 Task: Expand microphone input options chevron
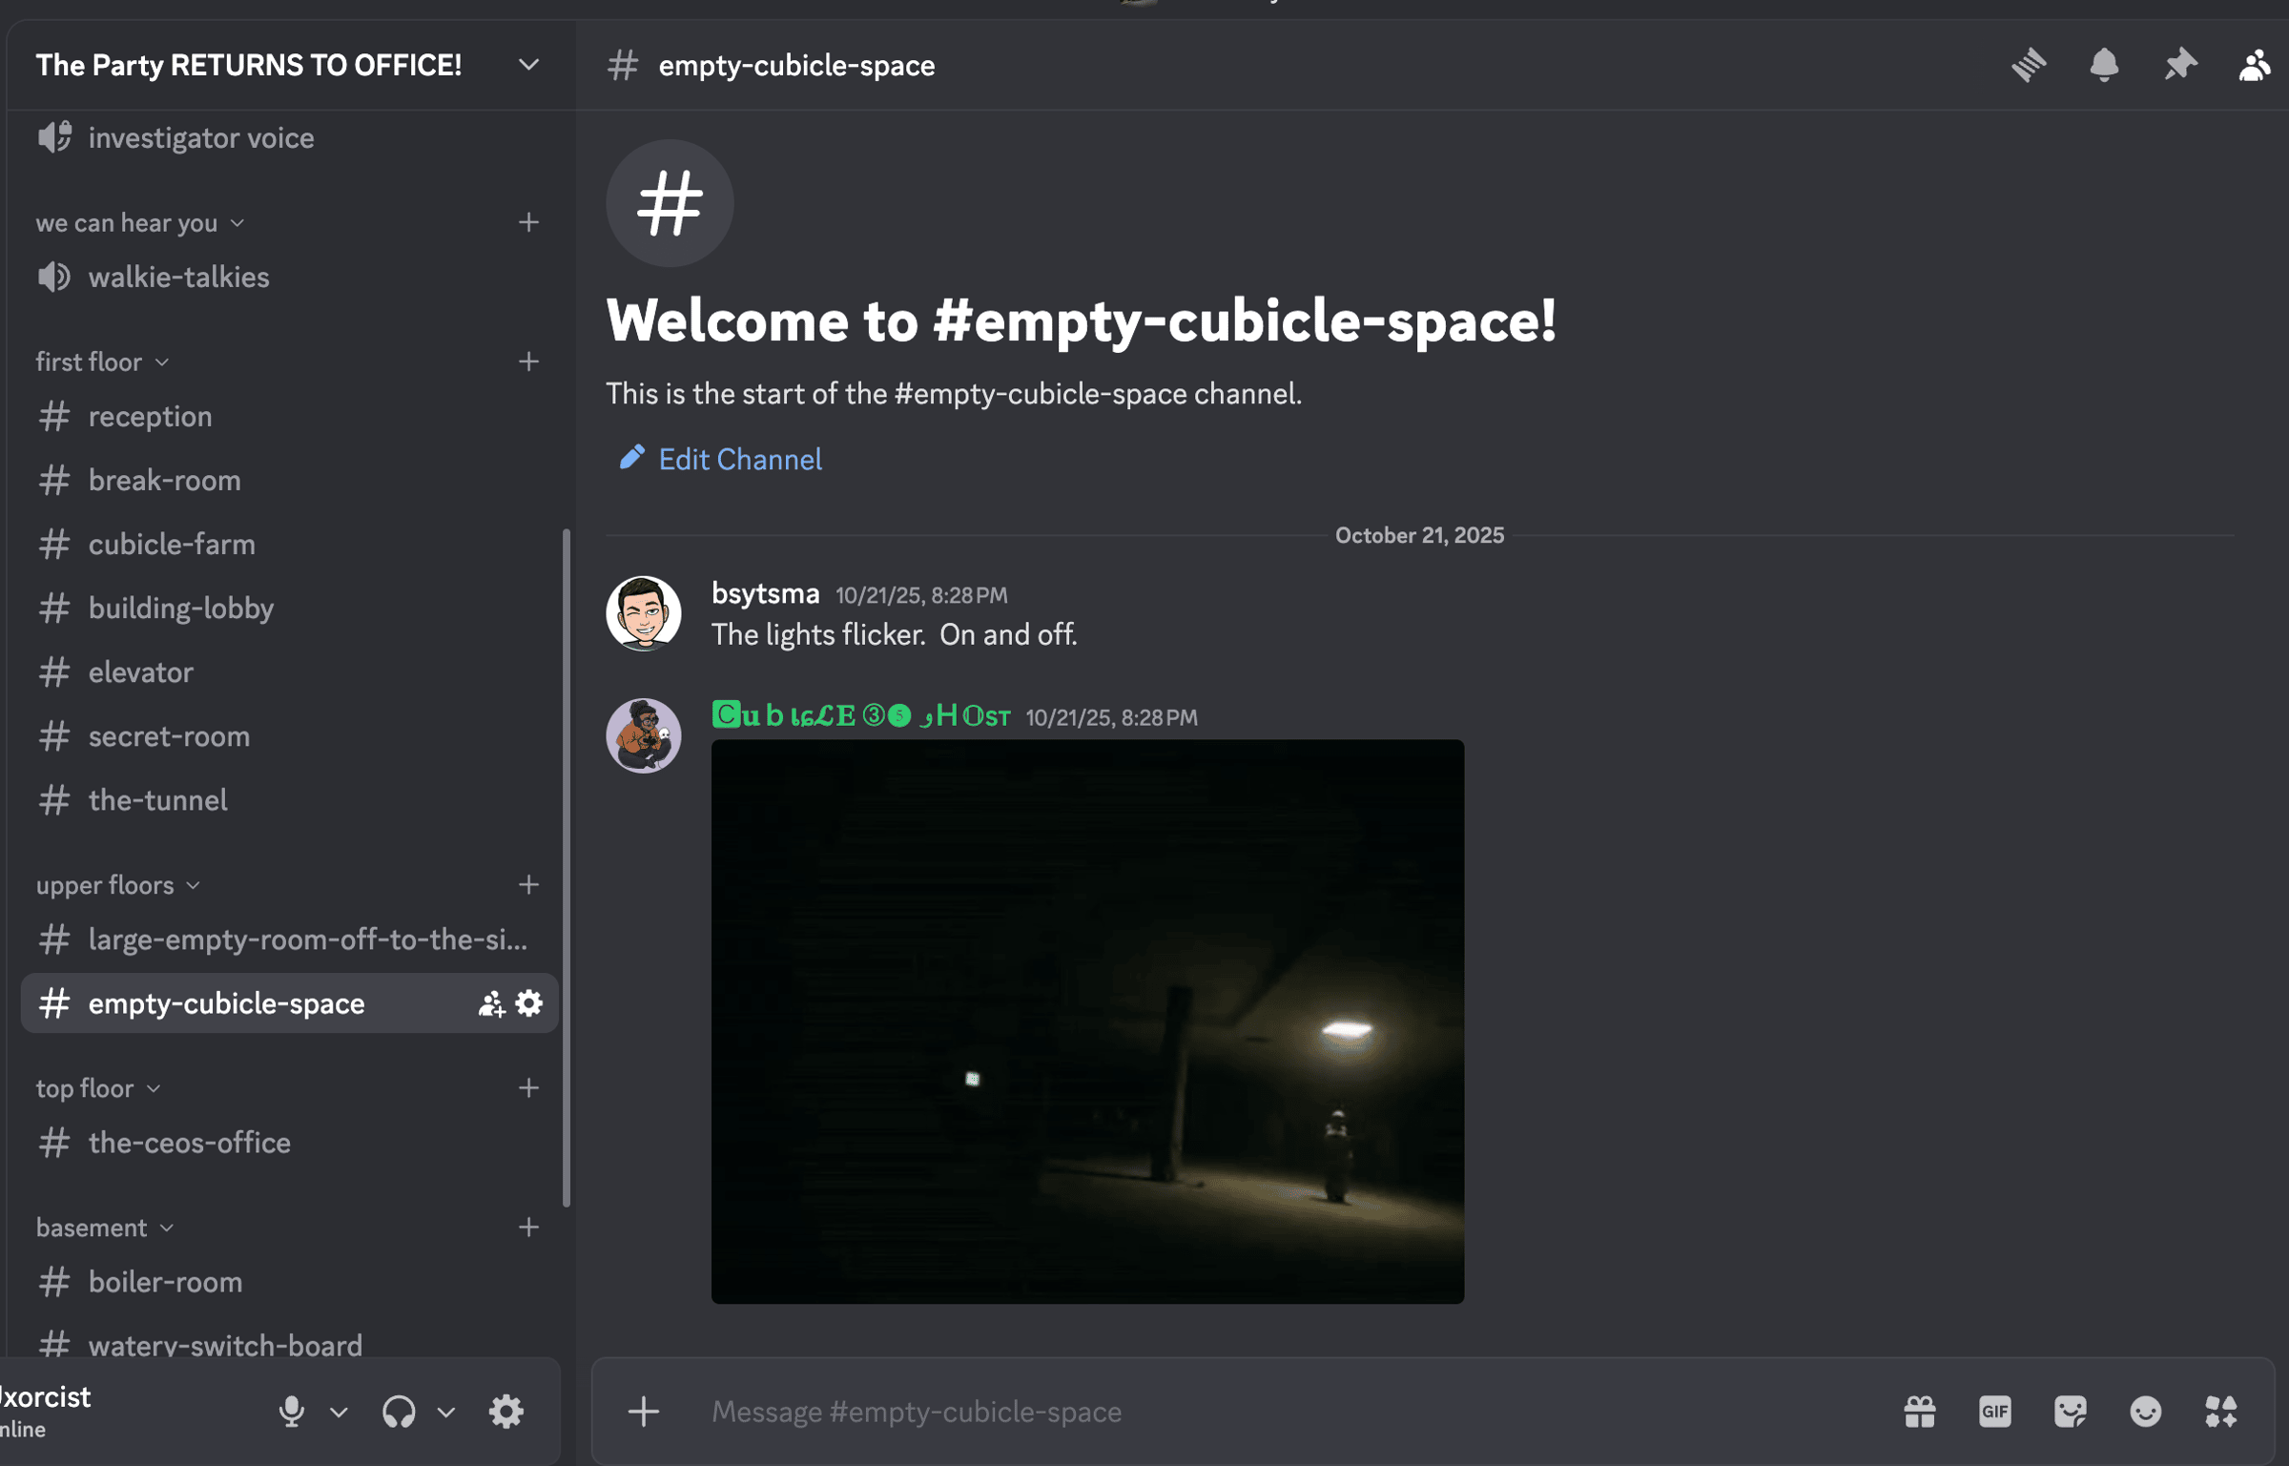[339, 1411]
